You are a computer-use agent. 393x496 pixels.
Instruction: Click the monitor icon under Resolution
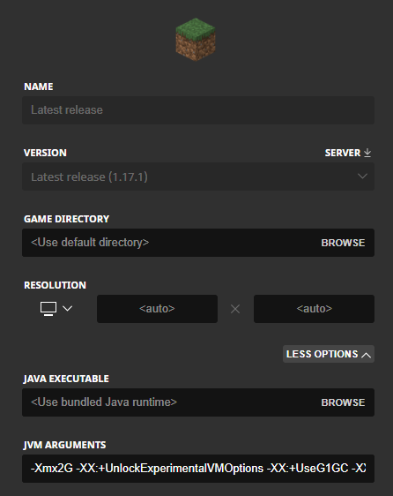click(x=48, y=309)
